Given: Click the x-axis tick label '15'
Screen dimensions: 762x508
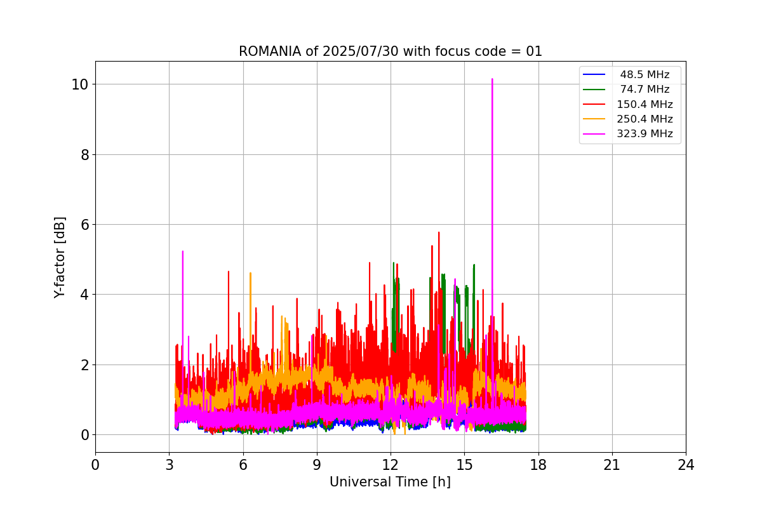Looking at the screenshot, I should point(464,465).
